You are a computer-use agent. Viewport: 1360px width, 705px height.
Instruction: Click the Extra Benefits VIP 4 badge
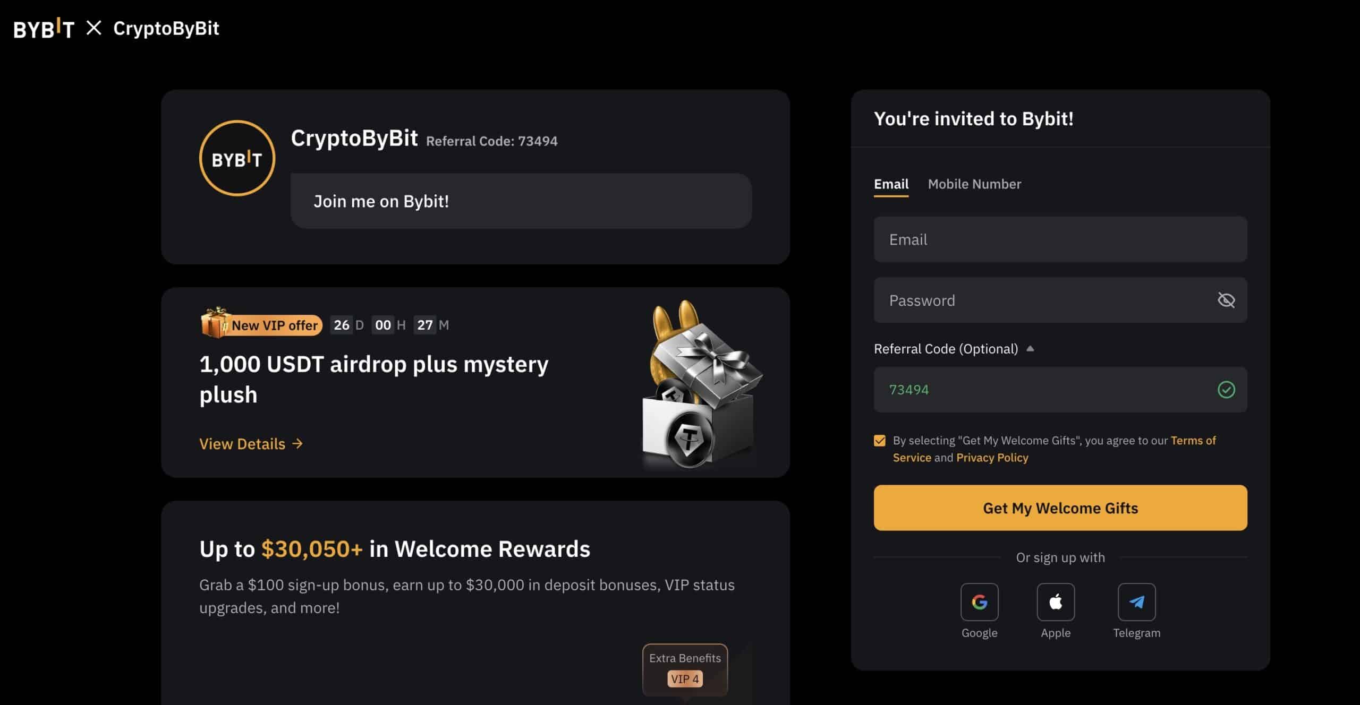tap(685, 669)
